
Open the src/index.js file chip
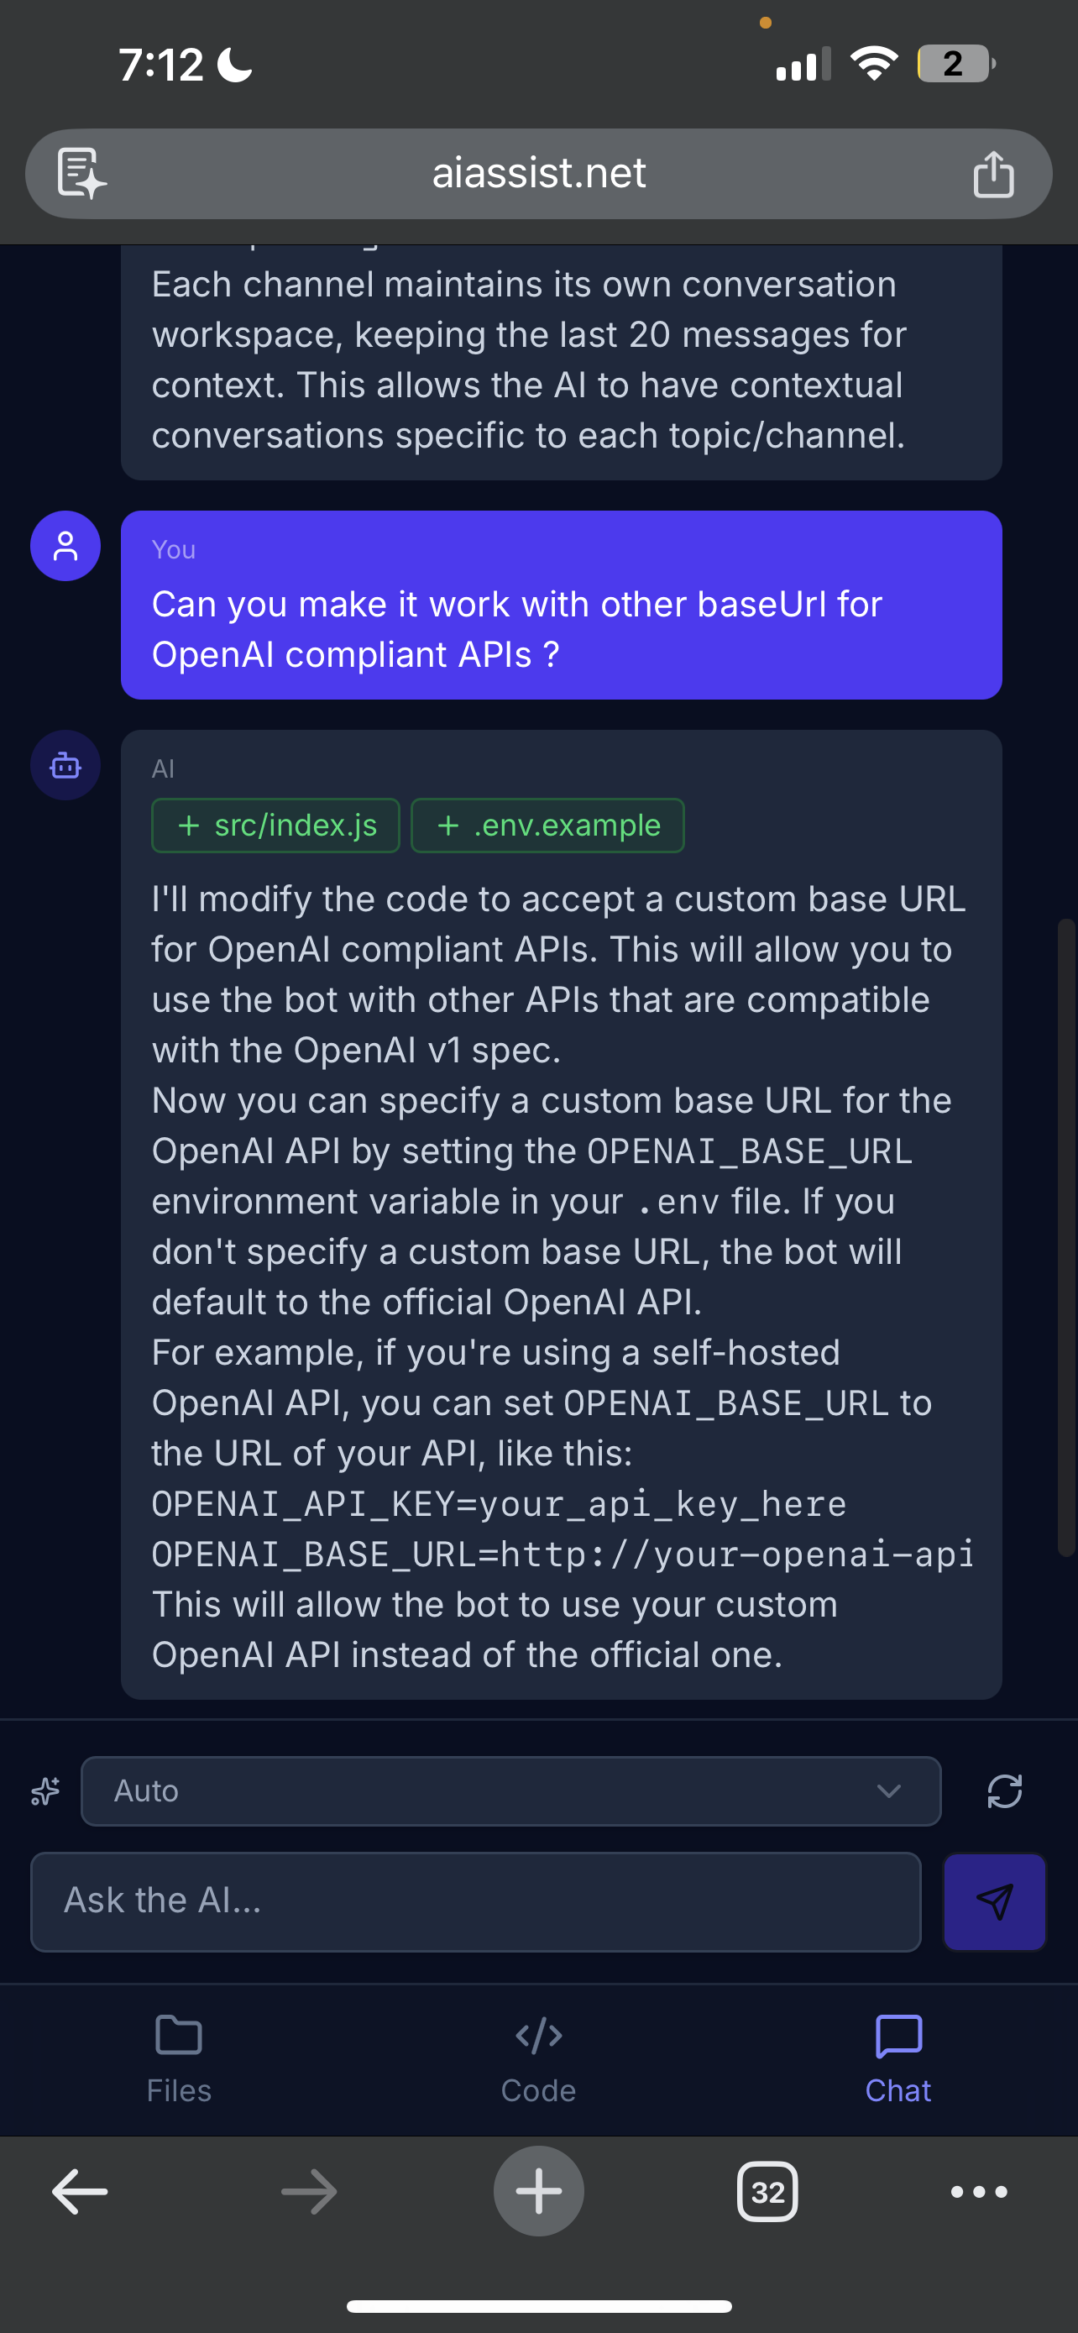[275, 825]
